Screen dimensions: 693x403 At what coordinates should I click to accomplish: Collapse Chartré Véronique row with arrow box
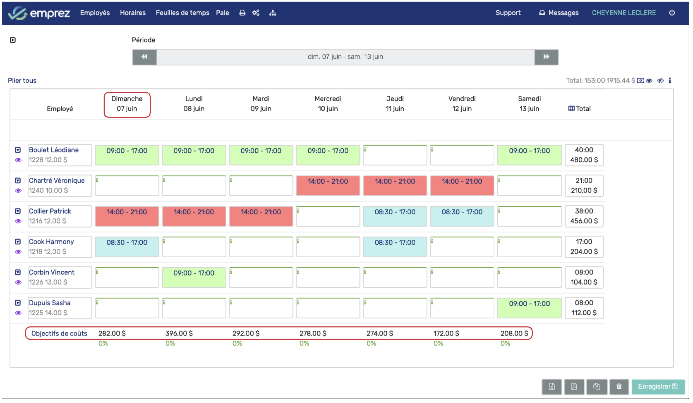tap(18, 181)
